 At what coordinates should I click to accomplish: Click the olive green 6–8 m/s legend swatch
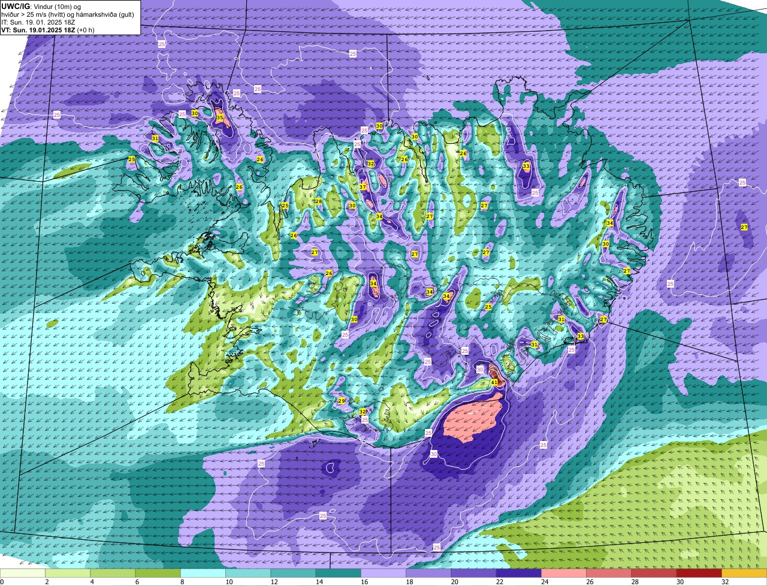pyautogui.click(x=158, y=573)
